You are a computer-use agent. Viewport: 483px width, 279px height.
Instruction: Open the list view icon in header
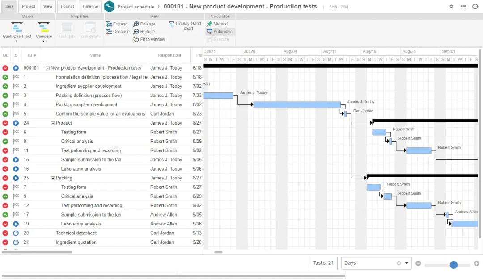pos(463,7)
